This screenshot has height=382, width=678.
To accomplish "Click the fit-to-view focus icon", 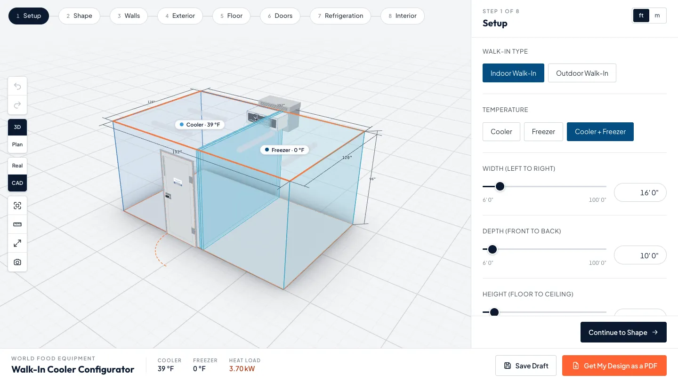I will click(x=17, y=206).
